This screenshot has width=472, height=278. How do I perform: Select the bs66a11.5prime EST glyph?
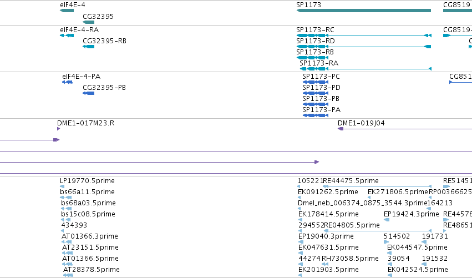[66, 198]
